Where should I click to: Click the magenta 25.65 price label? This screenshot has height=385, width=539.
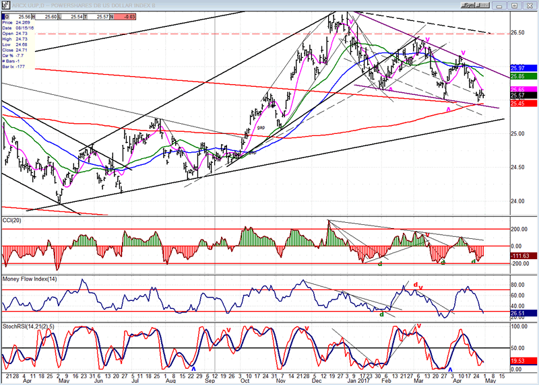tap(521, 90)
